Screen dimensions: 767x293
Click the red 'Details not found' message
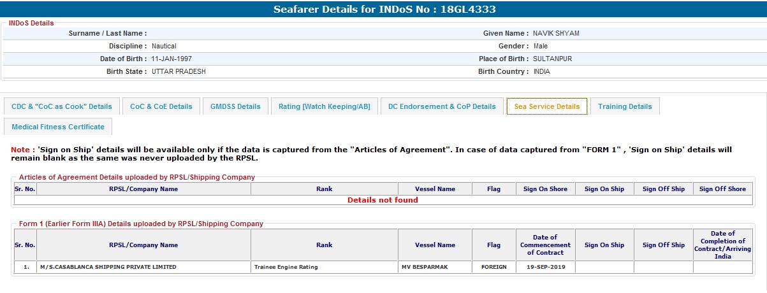pyautogui.click(x=383, y=200)
